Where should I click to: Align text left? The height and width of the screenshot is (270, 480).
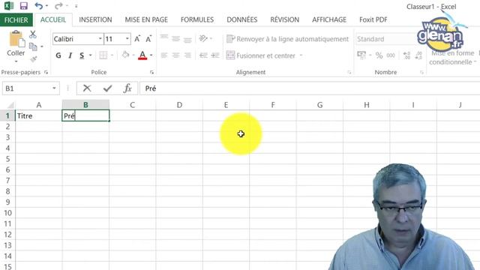(164, 55)
